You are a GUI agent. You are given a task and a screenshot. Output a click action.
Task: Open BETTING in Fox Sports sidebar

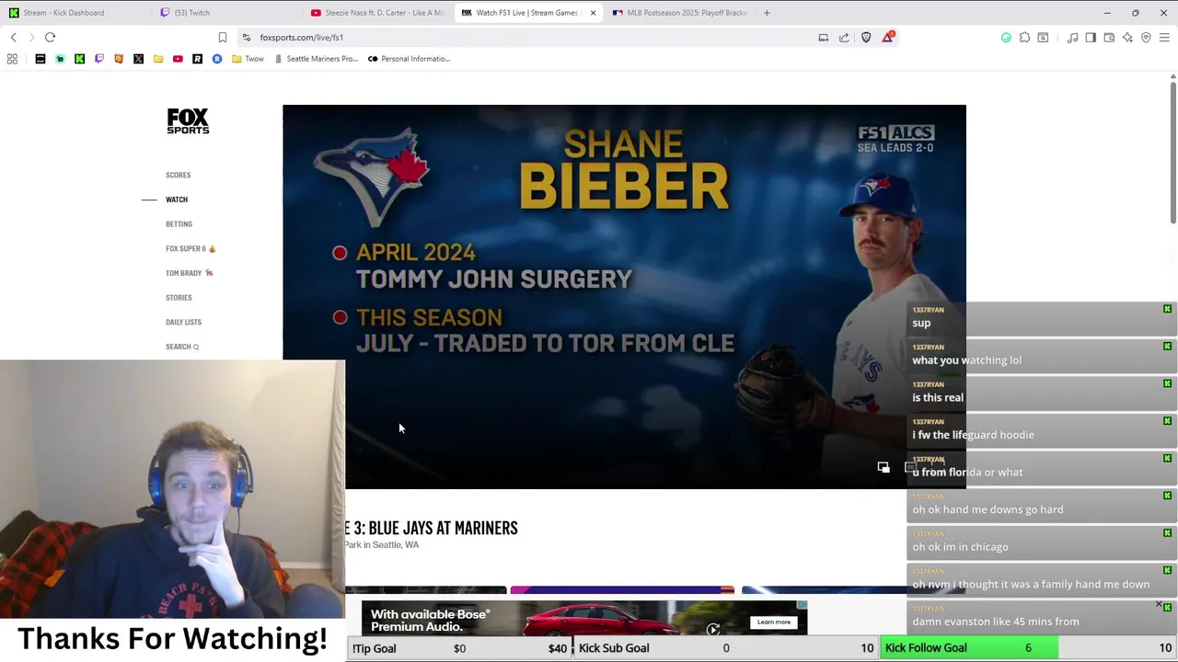179,224
